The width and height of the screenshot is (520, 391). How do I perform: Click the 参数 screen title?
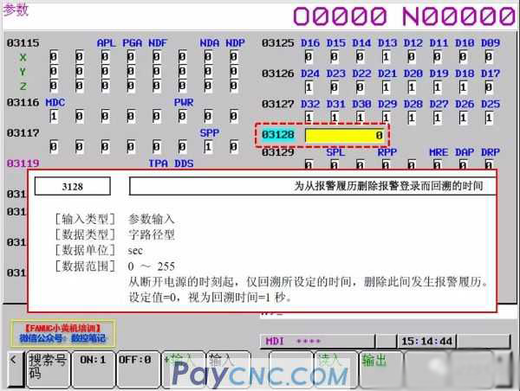[16, 10]
